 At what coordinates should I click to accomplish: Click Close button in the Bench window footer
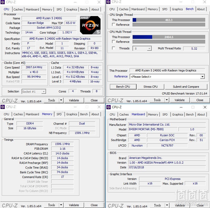[x=200, y=100]
